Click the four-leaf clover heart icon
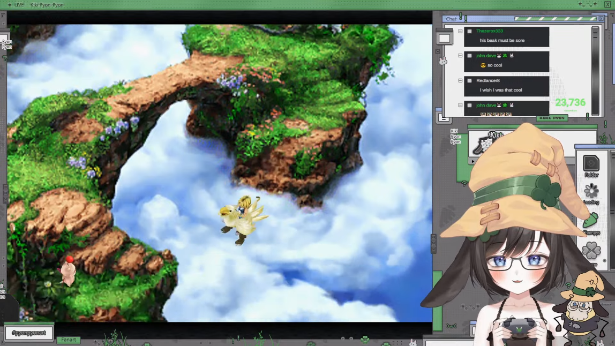 click(591, 250)
